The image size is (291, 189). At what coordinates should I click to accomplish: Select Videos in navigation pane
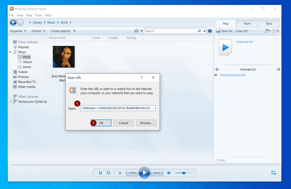point(20,72)
